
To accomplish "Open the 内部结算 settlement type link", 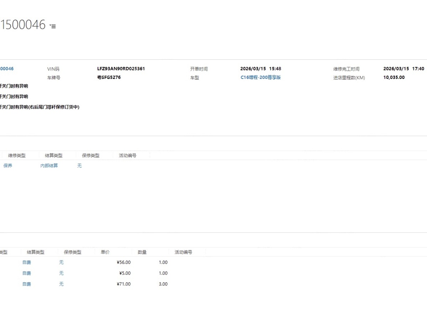I will pyautogui.click(x=49, y=166).
